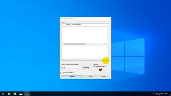
Task: Click the right arrow of upper horizontal scrollbar
Action: point(106,44)
